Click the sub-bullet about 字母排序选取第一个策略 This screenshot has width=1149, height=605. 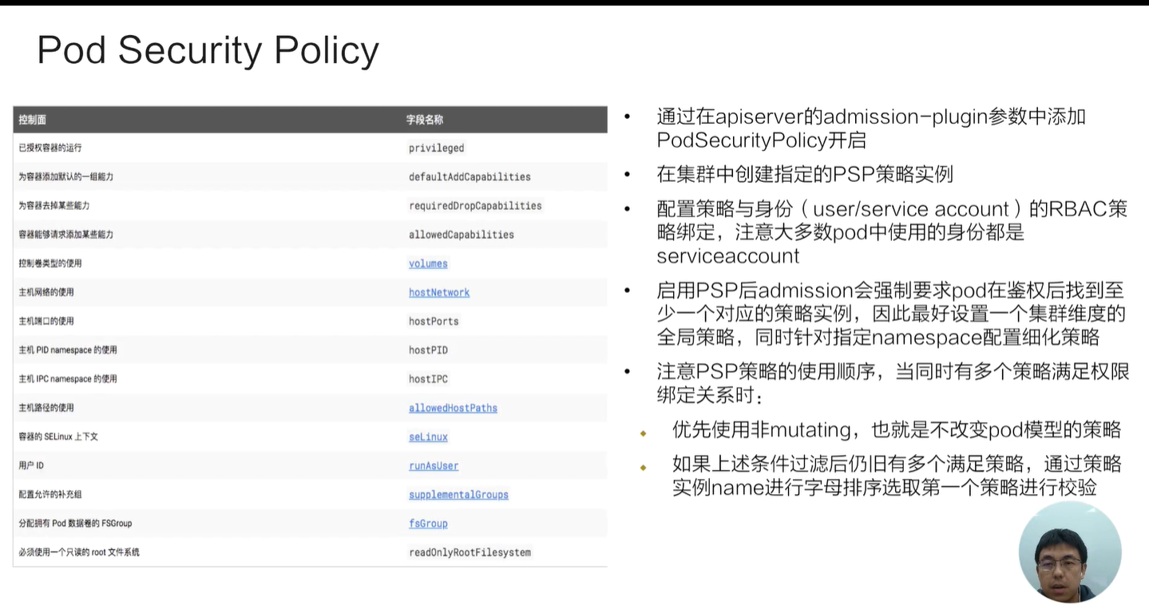[x=897, y=476]
